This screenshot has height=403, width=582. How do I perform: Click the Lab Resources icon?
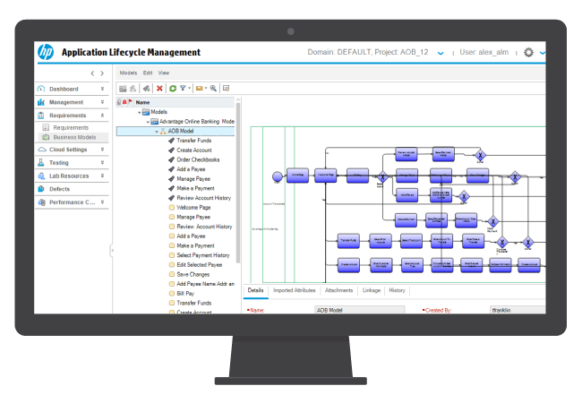coord(41,176)
